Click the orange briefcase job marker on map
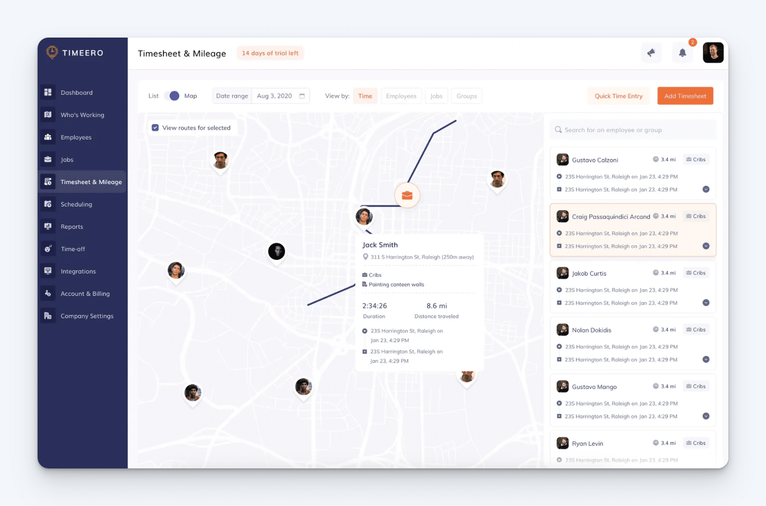The width and height of the screenshot is (766, 506). (407, 195)
